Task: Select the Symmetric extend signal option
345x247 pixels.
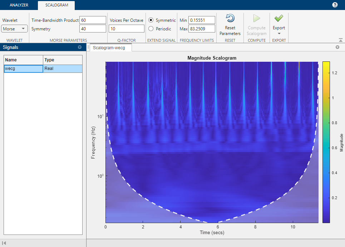Action: point(151,20)
